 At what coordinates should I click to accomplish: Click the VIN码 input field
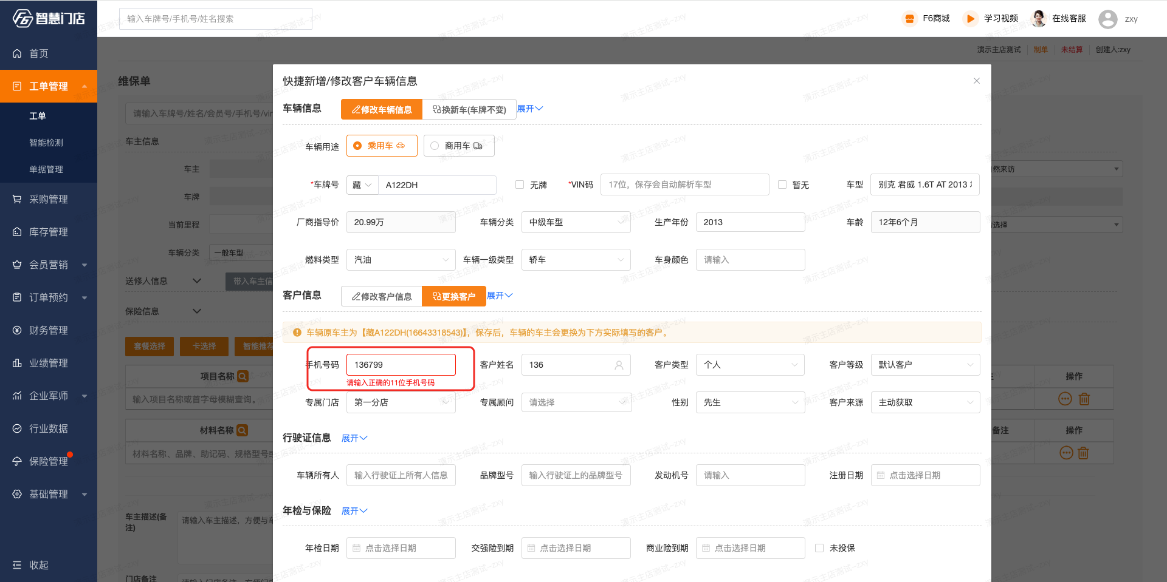click(685, 184)
